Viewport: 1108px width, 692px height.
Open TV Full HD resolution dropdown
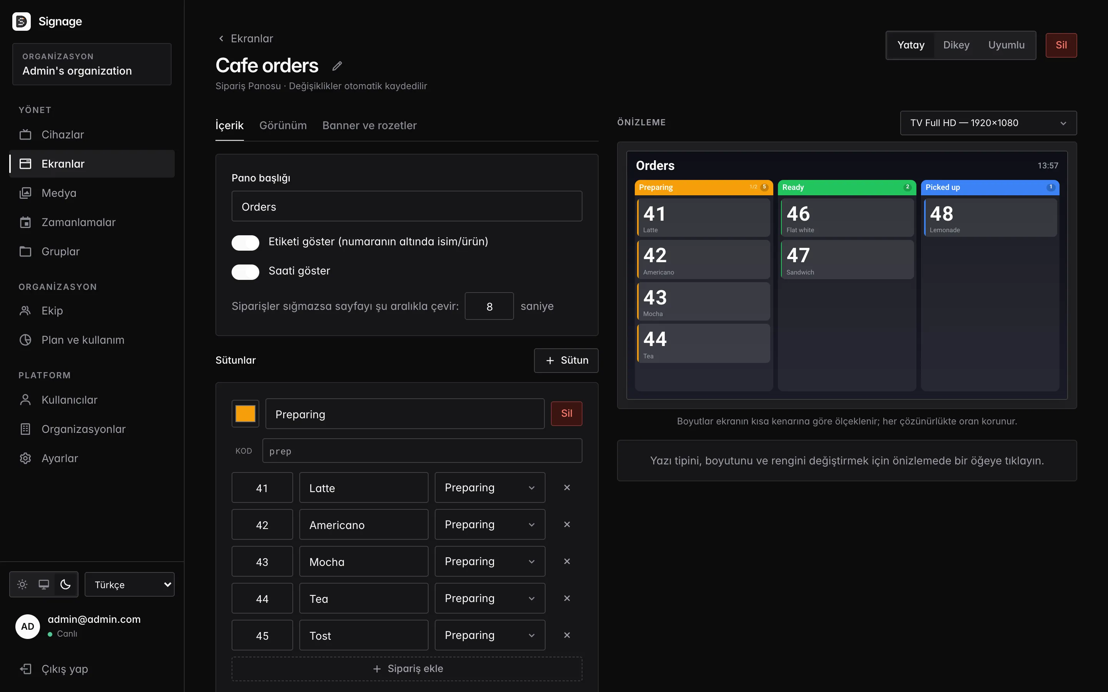click(988, 123)
